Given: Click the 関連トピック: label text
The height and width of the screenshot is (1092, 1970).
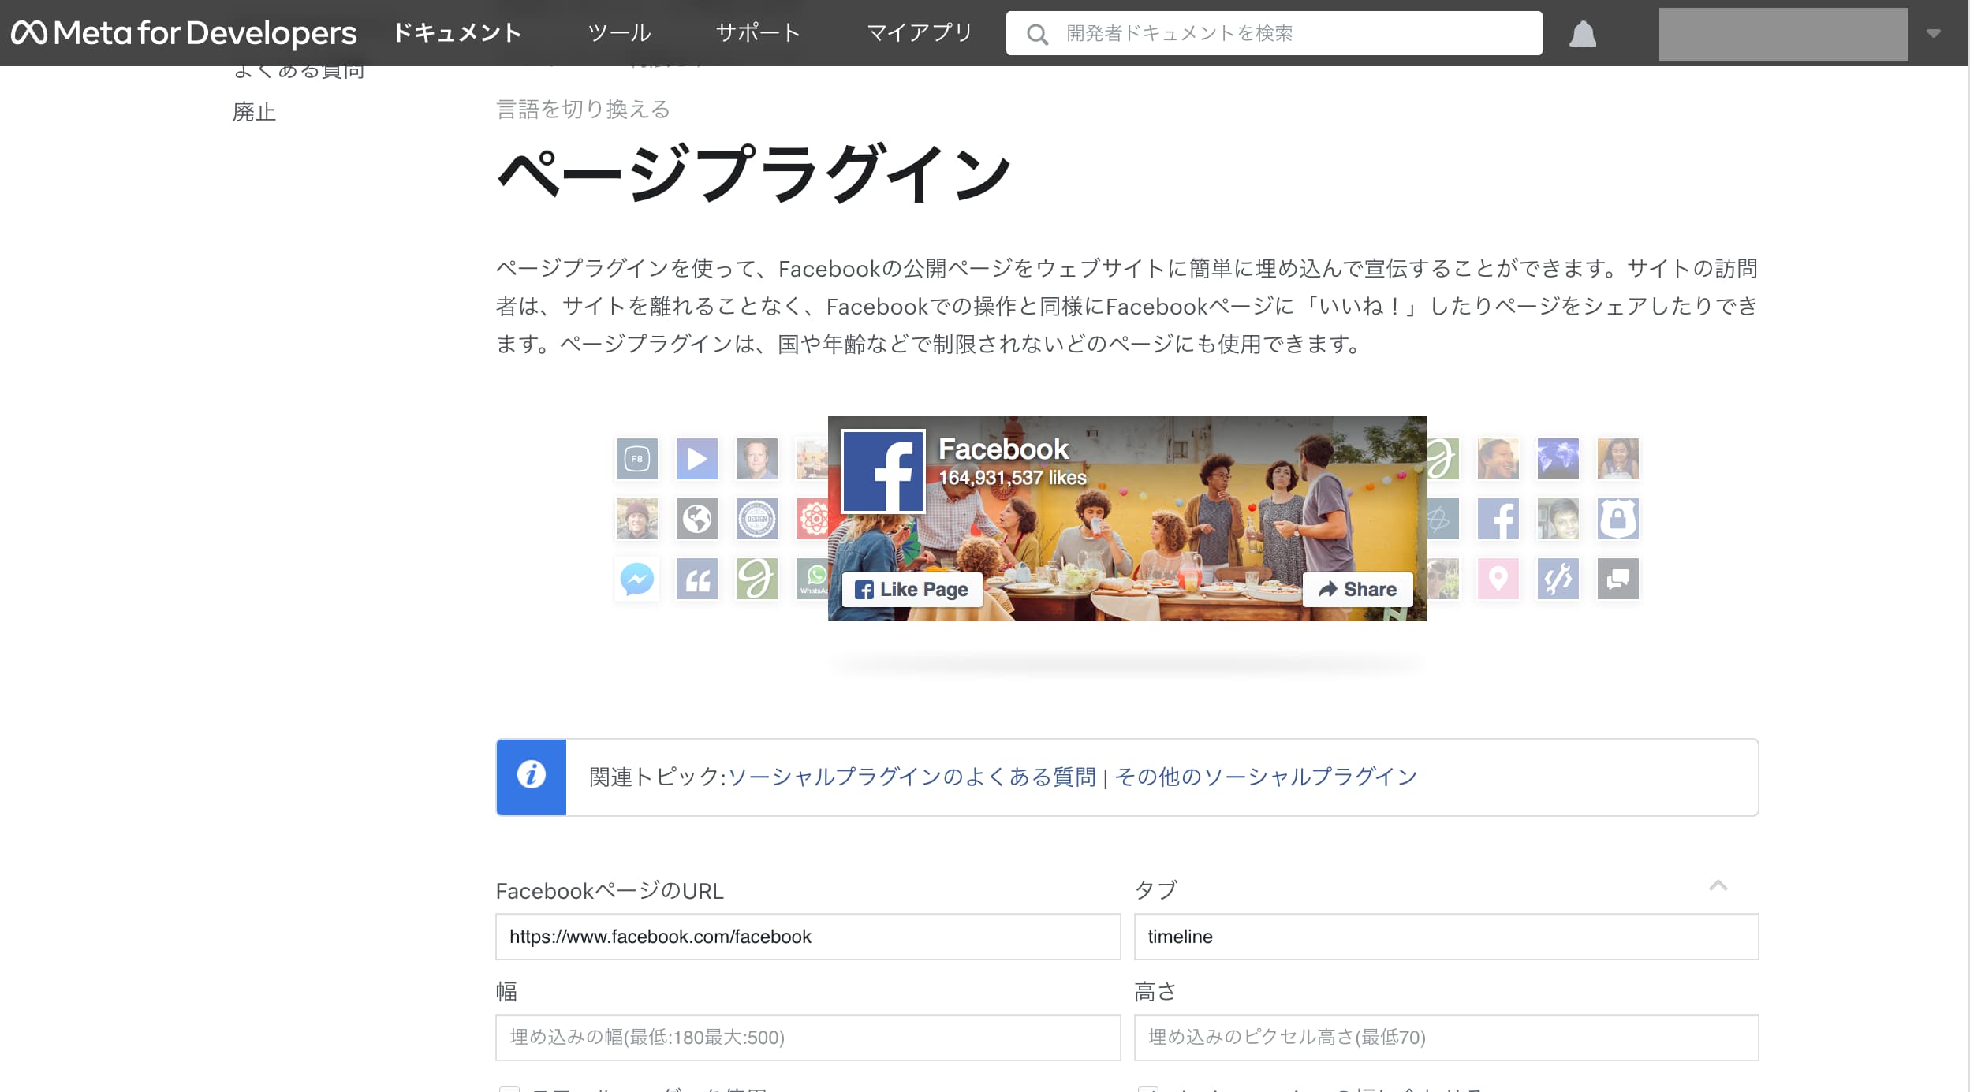Looking at the screenshot, I should point(657,777).
